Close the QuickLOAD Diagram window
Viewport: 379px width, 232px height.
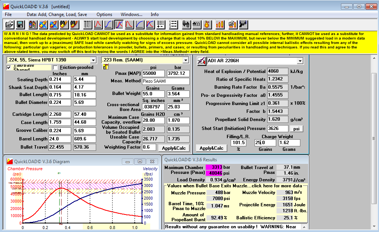click(152, 162)
